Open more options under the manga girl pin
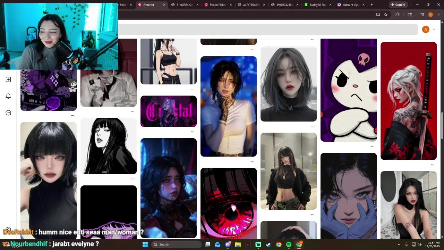Image resolution: width=444 pixels, height=250 pixels. (133, 179)
